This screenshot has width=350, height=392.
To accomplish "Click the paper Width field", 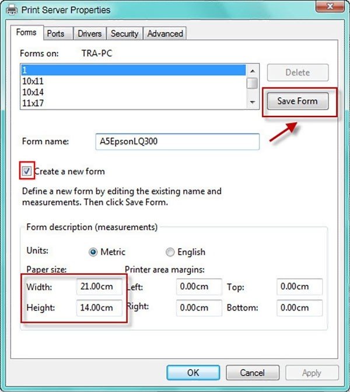I will coord(99,287).
